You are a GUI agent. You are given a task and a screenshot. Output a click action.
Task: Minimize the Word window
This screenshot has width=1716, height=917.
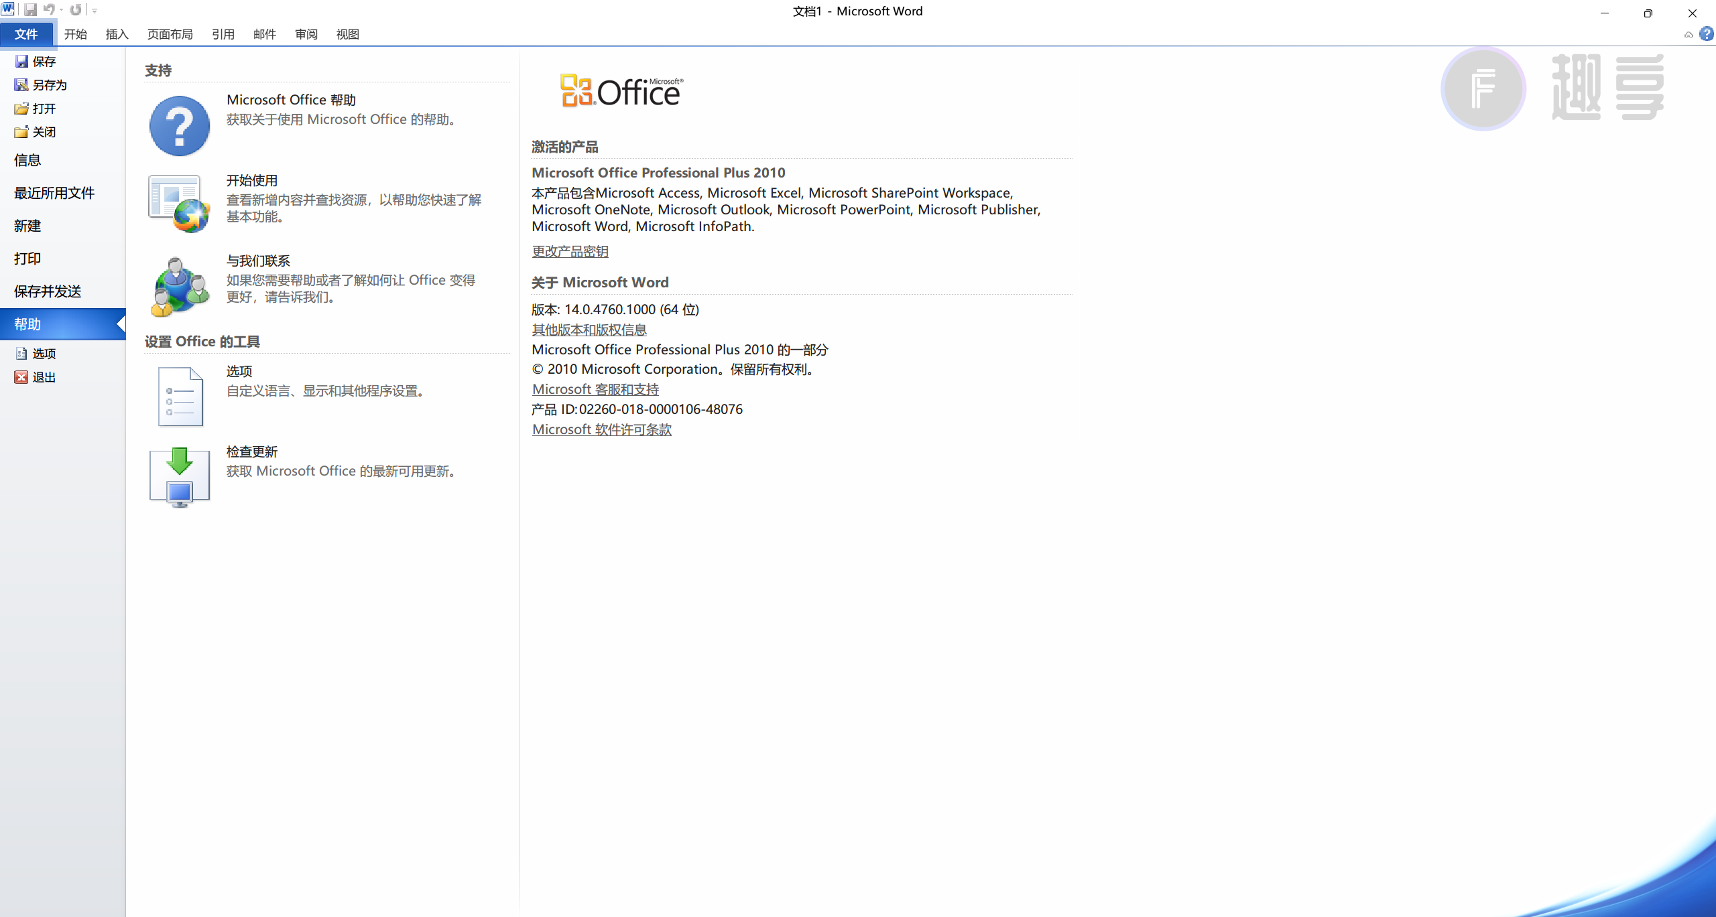click(x=1604, y=13)
